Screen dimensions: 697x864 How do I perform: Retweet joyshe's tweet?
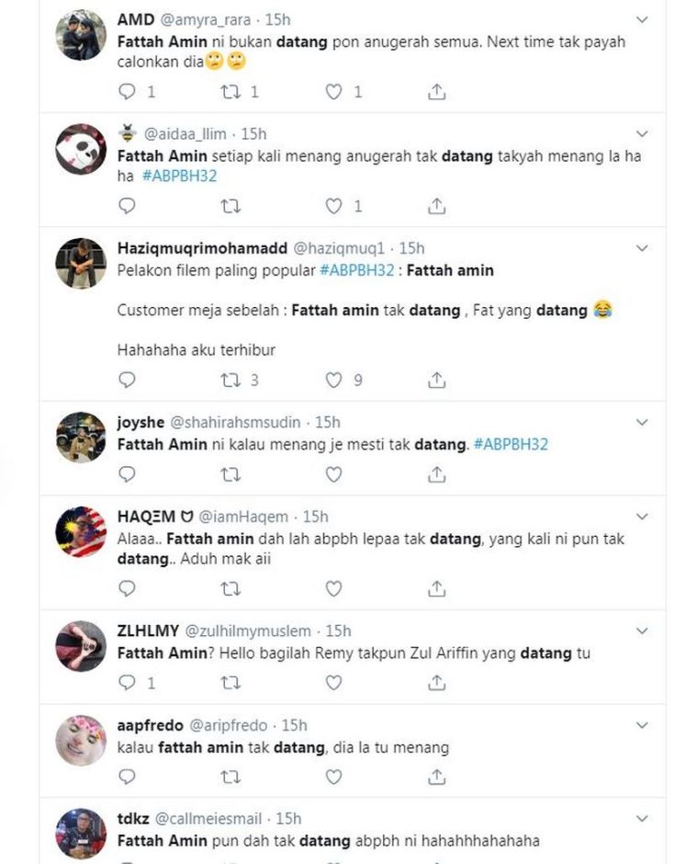click(x=231, y=474)
